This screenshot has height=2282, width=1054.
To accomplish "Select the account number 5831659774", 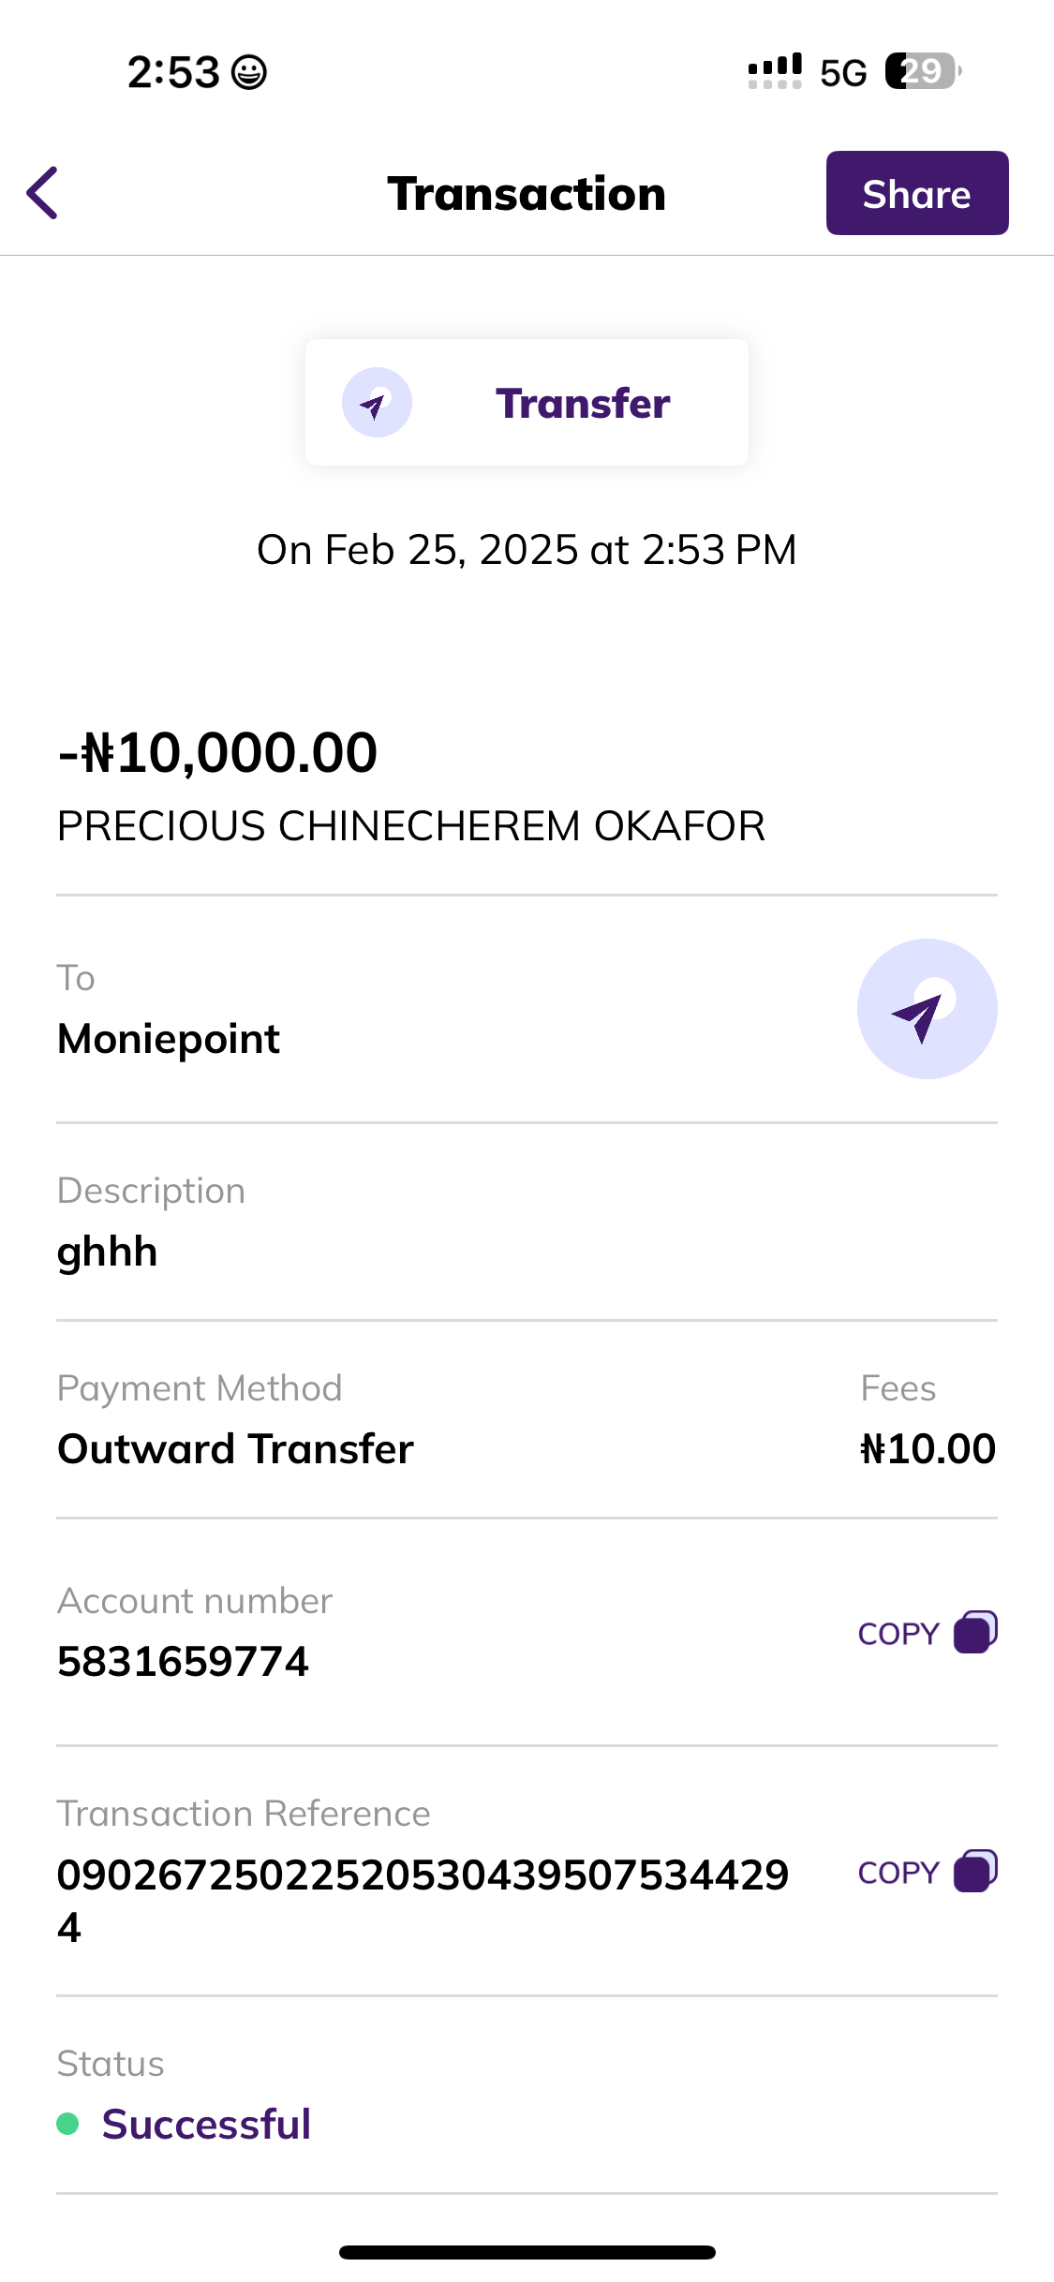I will point(183,1662).
